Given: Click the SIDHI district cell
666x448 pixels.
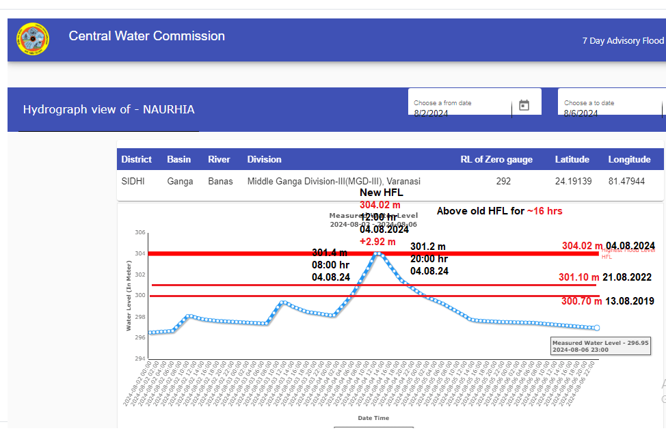Looking at the screenshot, I should pos(133,182).
